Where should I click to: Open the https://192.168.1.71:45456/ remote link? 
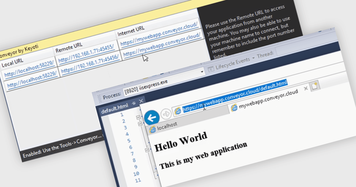(x=90, y=64)
